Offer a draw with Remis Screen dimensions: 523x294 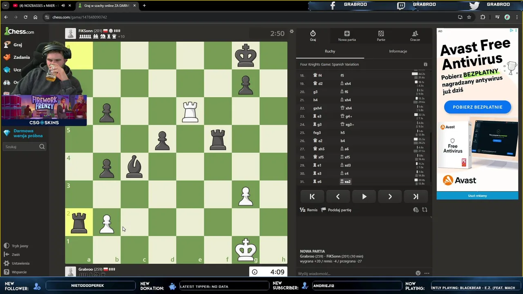click(x=308, y=210)
